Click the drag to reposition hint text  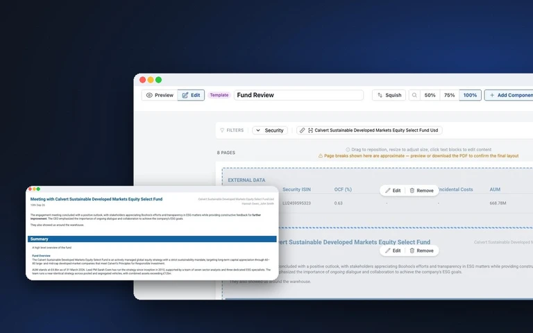coord(418,150)
